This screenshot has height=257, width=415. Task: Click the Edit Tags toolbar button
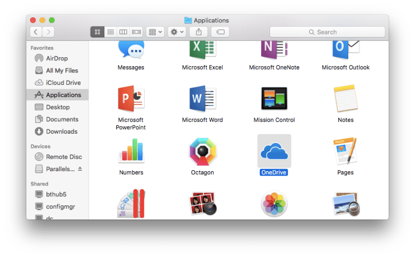[220, 32]
